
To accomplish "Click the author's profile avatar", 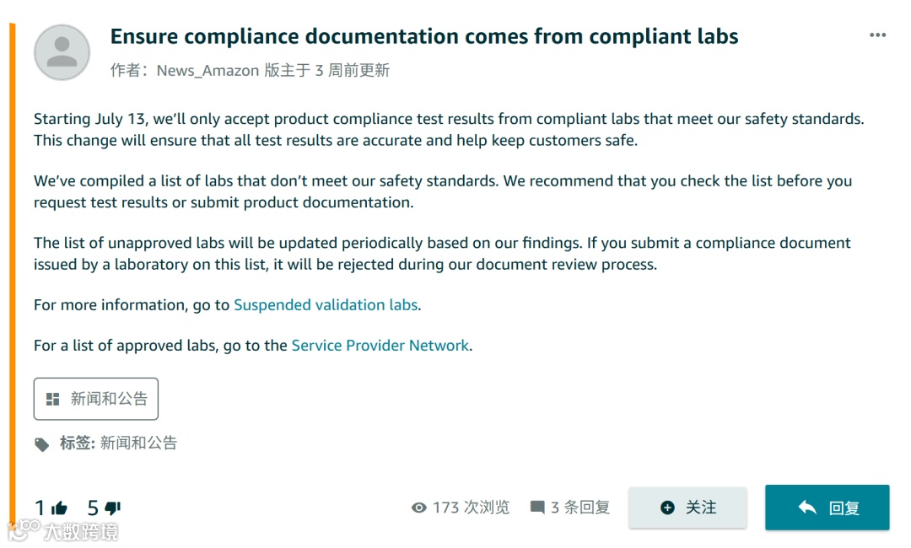I will 62,52.
